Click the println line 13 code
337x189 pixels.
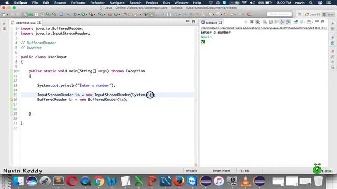76,85
